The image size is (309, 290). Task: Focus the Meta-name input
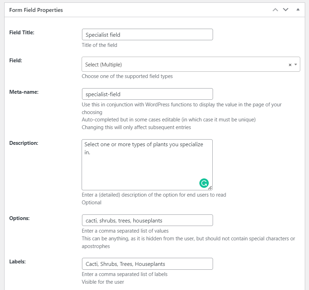[x=147, y=94]
